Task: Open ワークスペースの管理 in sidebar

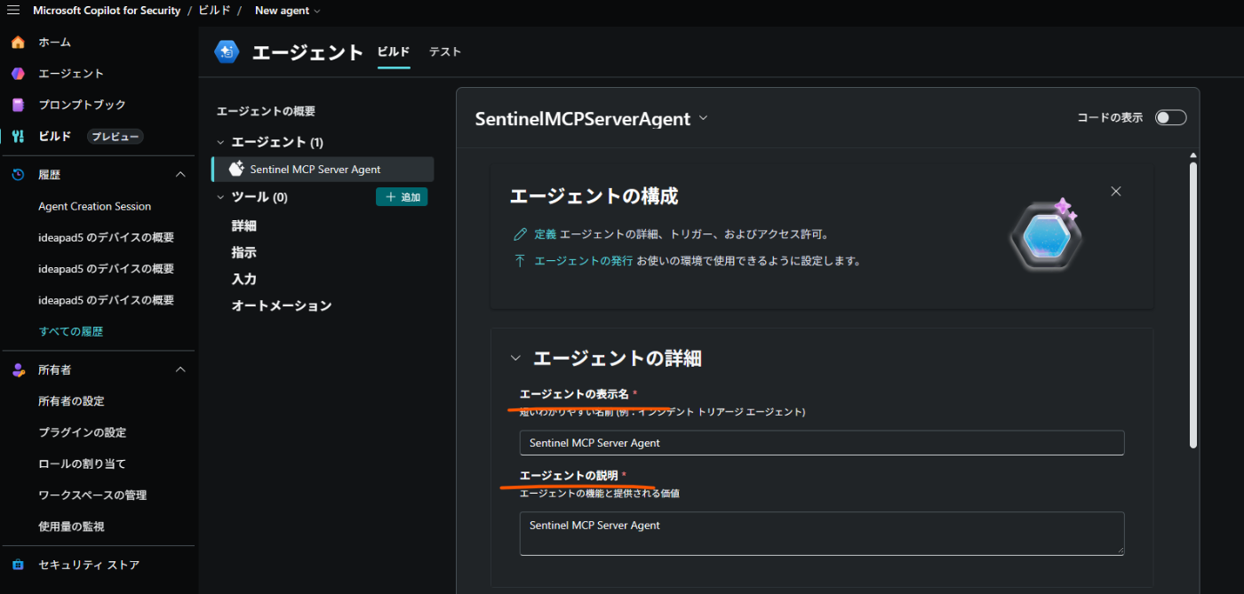Action: (92, 495)
